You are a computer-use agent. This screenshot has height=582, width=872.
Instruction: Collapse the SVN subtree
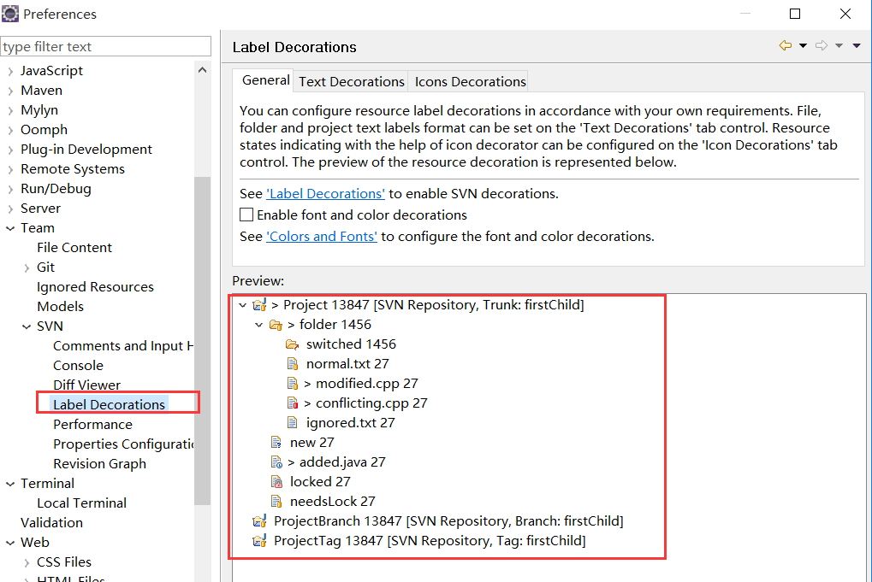pyautogui.click(x=27, y=326)
